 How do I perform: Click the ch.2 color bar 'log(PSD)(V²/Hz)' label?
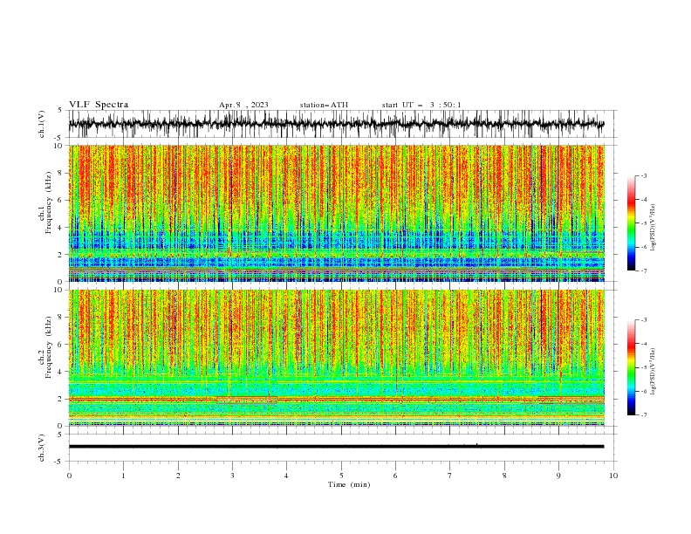coord(653,372)
